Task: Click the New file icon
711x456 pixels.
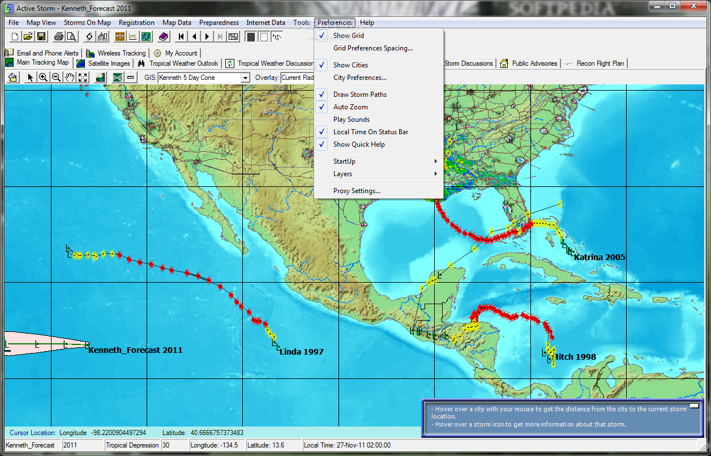Action: point(15,37)
